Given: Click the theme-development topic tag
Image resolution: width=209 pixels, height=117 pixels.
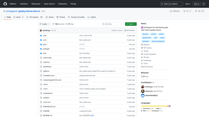Looking at the screenshot, I should tap(158, 41).
